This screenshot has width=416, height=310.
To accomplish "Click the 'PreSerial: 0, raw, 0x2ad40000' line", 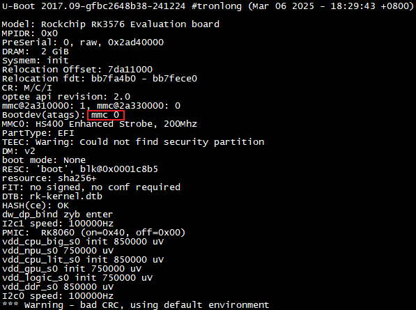I will click(x=83, y=42).
